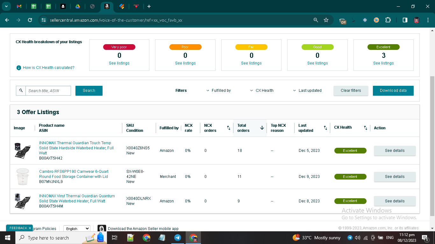The image size is (435, 244).
Task: Open the weather widget showing 33°C
Action: click(x=317, y=238)
